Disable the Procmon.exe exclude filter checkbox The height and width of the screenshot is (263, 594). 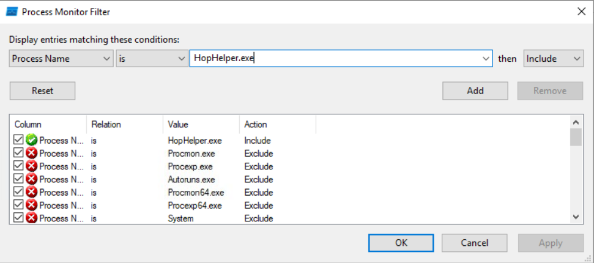(18, 154)
